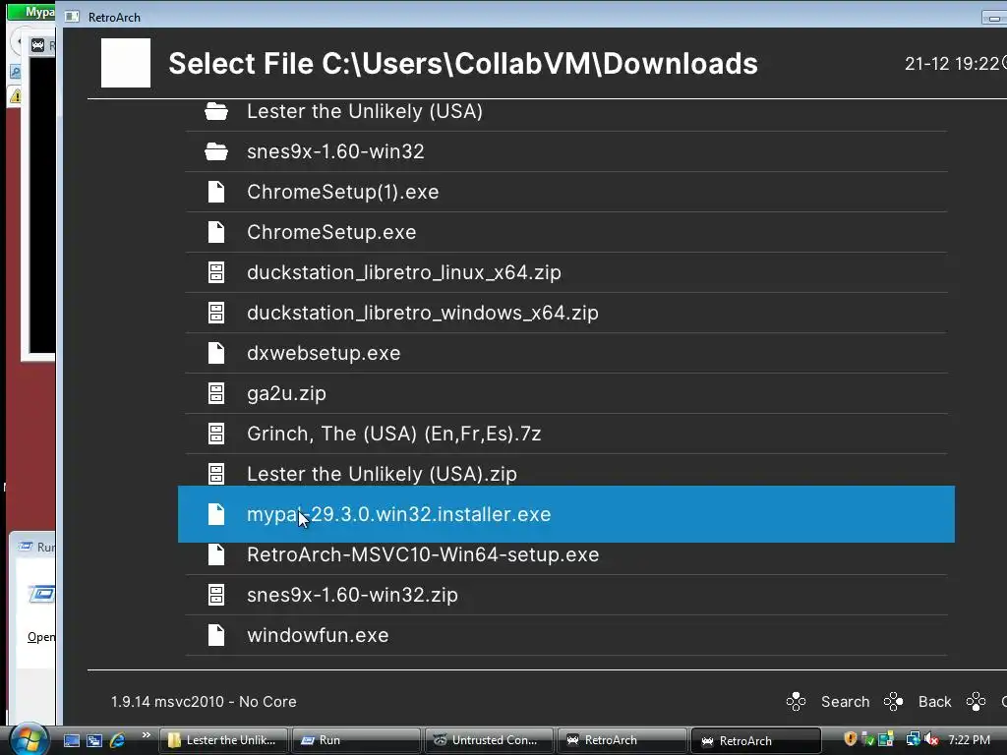Click archive icon of duckstation_libretro_windows_x64.zip
Image resolution: width=1007 pixels, height=755 pixels.
[216, 313]
